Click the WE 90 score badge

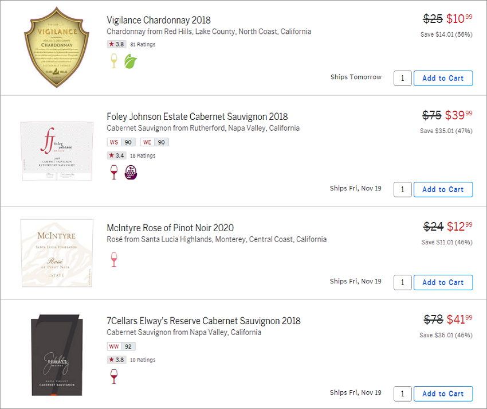tap(154, 142)
